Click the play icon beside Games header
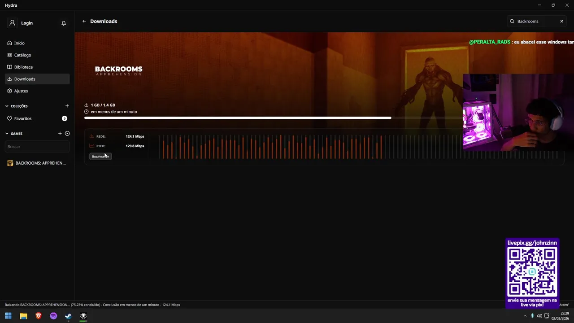The image size is (574, 323). pyautogui.click(x=67, y=133)
